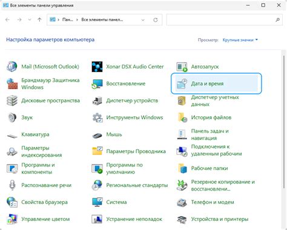Click the Телефон и модем icon
Viewport: 287px width, 230px height.
coord(182,202)
